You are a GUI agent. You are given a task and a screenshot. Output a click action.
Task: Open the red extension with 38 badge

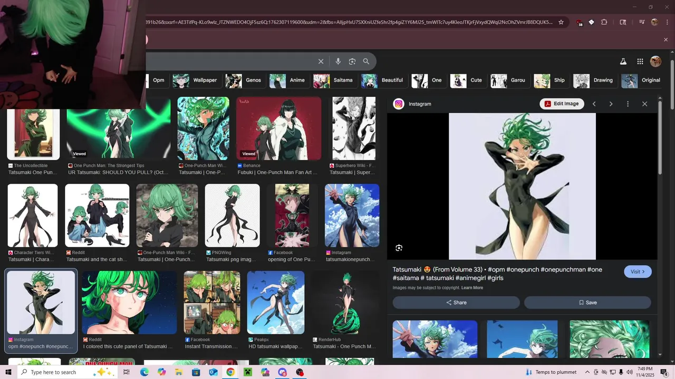[x=580, y=23]
